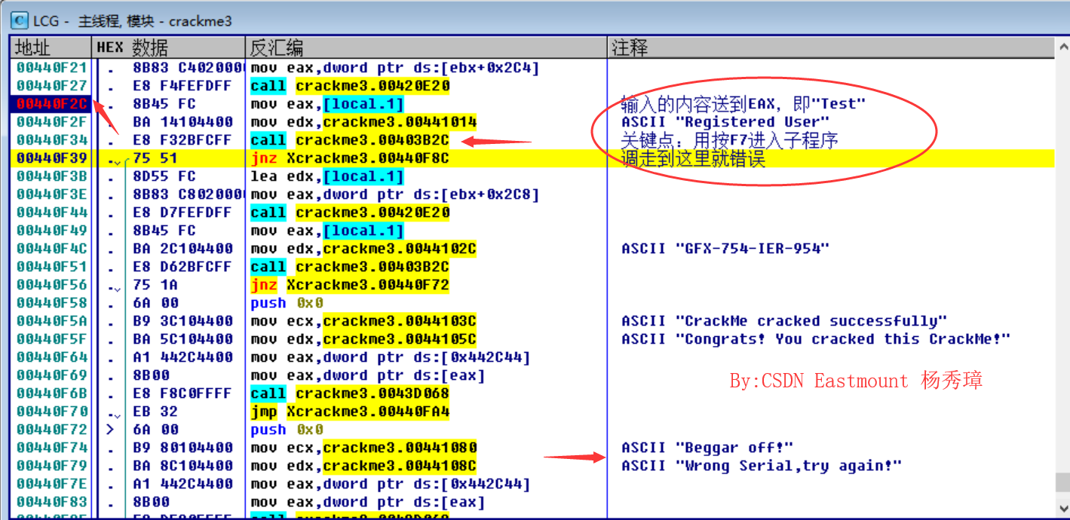The width and height of the screenshot is (1070, 520).
Task: Click the vertical scrollbar thumb
Action: (1062, 482)
